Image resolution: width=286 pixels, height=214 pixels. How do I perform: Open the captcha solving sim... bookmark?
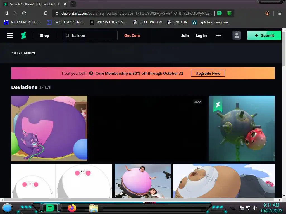coord(211,22)
